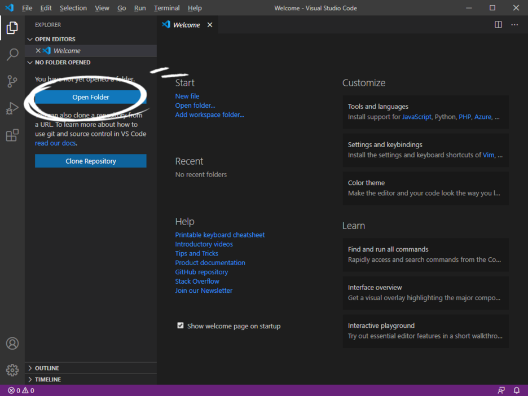Open the Edit menu
The height and width of the screenshot is (396, 528).
pyautogui.click(x=46, y=8)
